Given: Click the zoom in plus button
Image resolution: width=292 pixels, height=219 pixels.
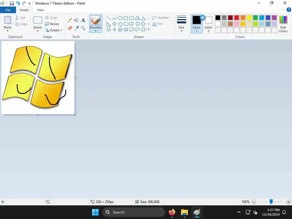Looking at the screenshot, I should coord(289,202).
